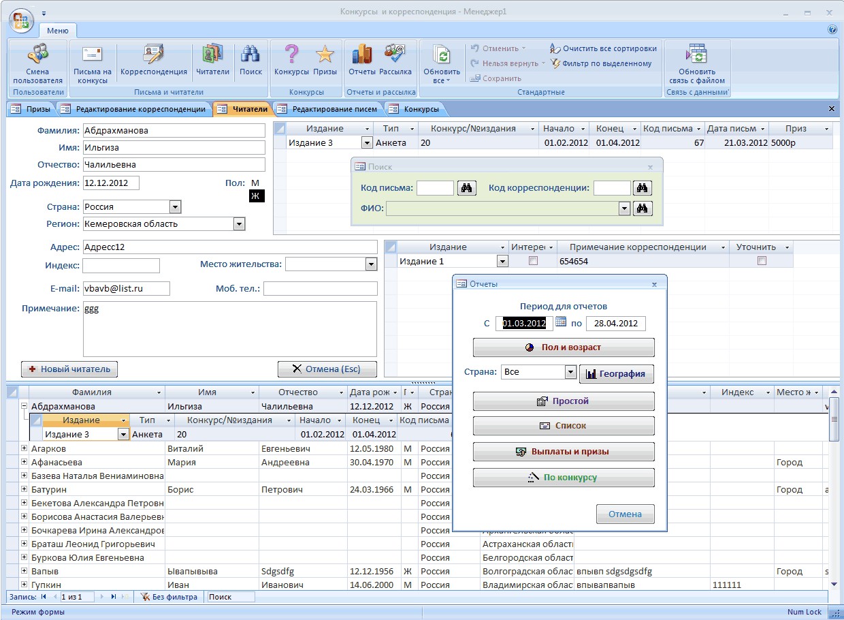844x620 pixels.
Task: Open the calendar date picker icon
Action: pos(561,322)
